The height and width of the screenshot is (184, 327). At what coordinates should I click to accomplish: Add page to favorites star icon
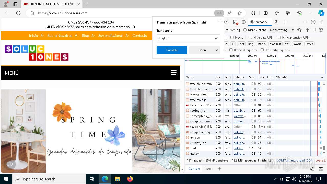[240, 13]
